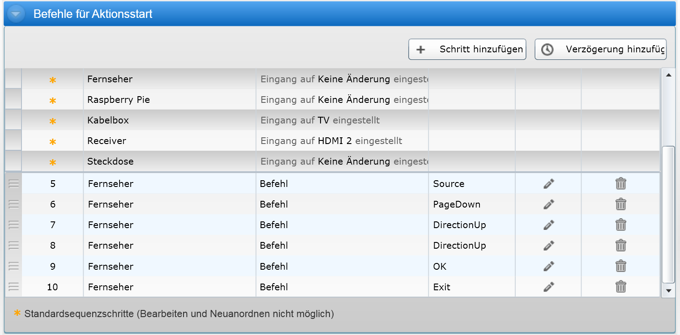Viewport: 680px width, 335px height.
Task: Click Schritt hinzufügen button
Action: click(467, 49)
